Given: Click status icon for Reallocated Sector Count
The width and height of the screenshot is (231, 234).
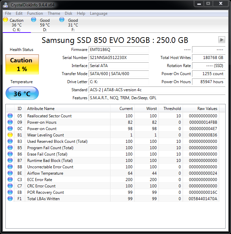Looking at the screenshot, I should tap(10, 116).
